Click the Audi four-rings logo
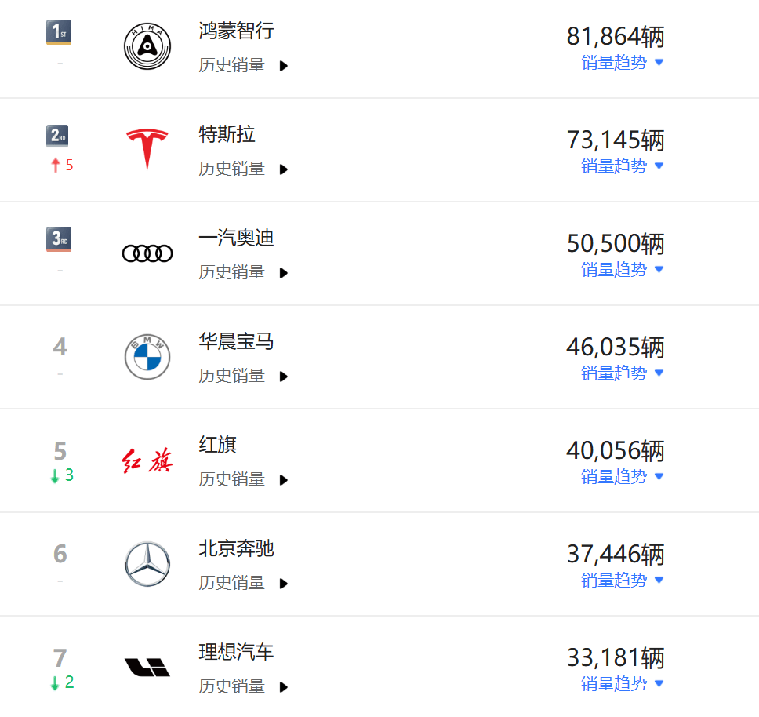Screen dimensions: 759x717 (147, 253)
